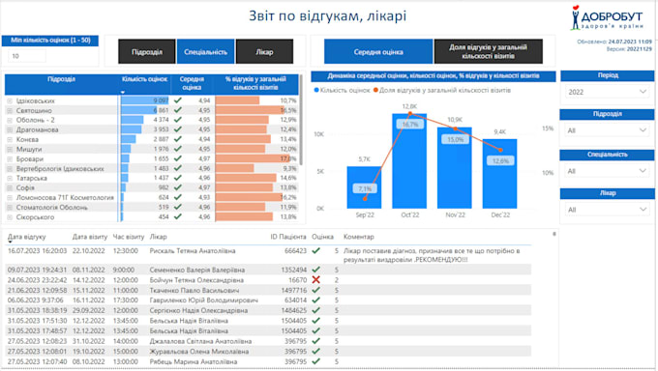Click the Sep'22 bar in chart
Image resolution: width=658 pixels, height=371 pixels.
pos(364,187)
